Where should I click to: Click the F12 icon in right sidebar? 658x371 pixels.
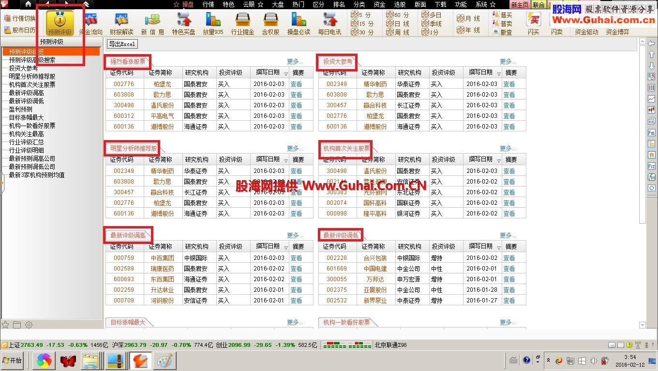651,166
